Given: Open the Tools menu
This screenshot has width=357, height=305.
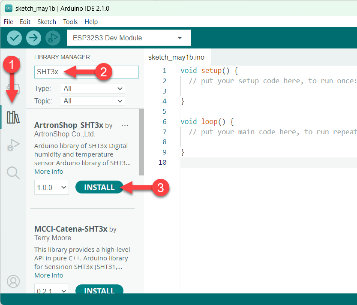Looking at the screenshot, I should 70,22.
